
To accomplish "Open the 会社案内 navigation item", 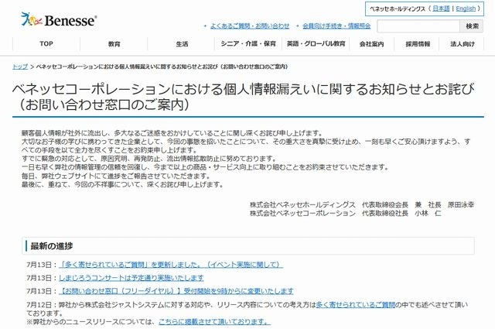I will coord(371,44).
